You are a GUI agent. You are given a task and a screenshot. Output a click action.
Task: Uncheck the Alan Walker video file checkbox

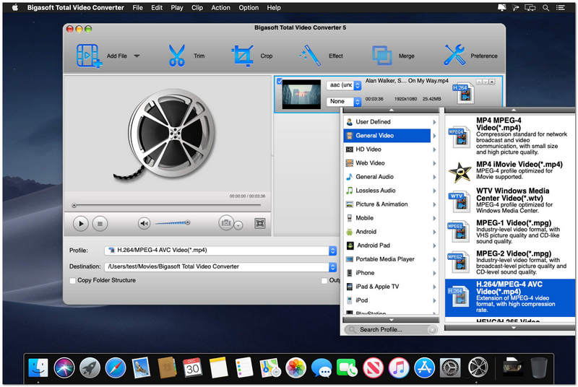point(280,82)
